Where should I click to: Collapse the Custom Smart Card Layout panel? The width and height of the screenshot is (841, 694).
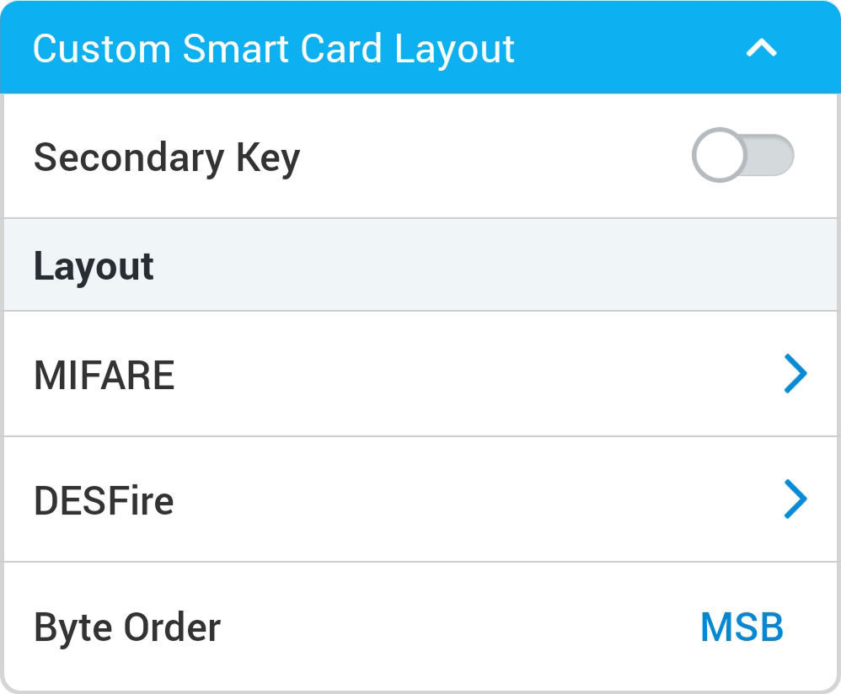click(x=761, y=49)
